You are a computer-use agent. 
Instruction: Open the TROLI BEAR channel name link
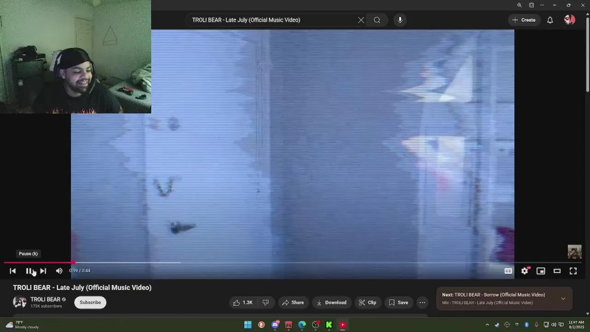click(x=45, y=299)
